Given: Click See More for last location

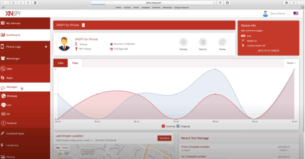Looking at the screenshot, I should point(164,138).
